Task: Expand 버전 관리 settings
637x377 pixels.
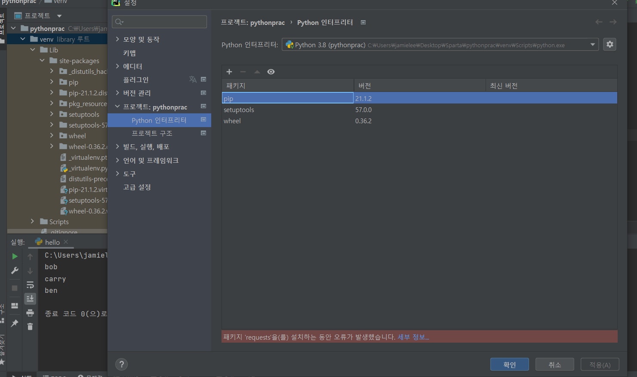Action: click(117, 93)
